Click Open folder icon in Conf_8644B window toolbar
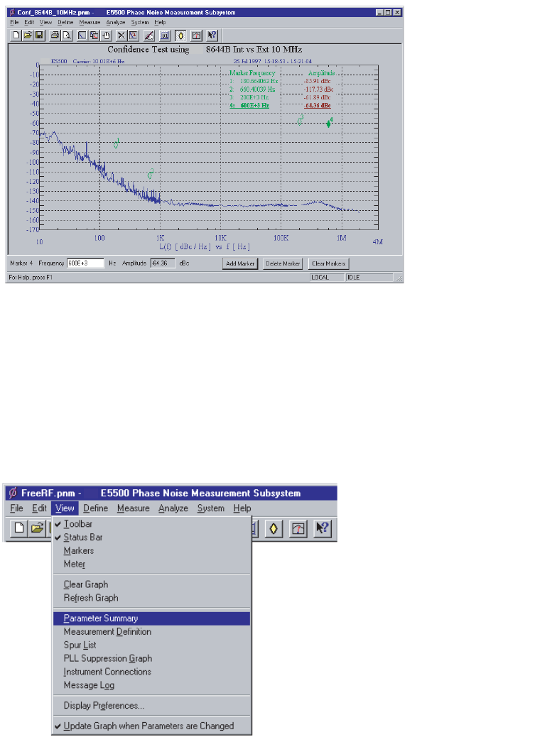 [x=28, y=35]
